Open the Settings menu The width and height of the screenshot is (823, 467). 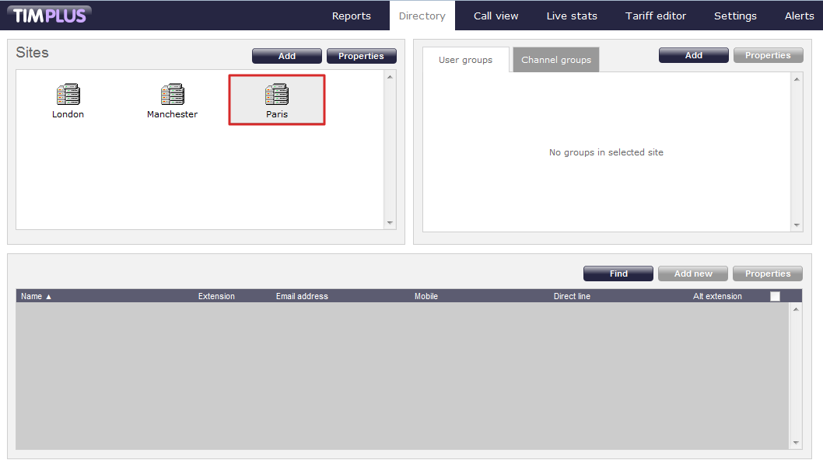coord(735,16)
